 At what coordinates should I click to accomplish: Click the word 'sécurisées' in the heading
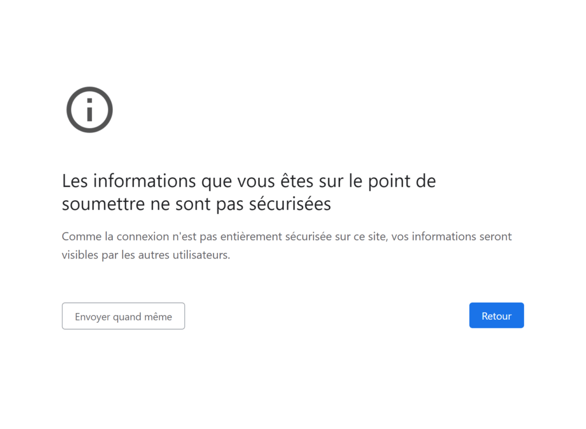(x=290, y=204)
